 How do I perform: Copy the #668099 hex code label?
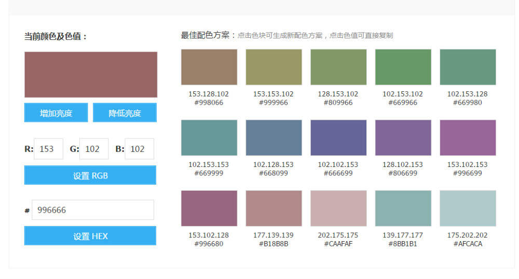(x=273, y=173)
